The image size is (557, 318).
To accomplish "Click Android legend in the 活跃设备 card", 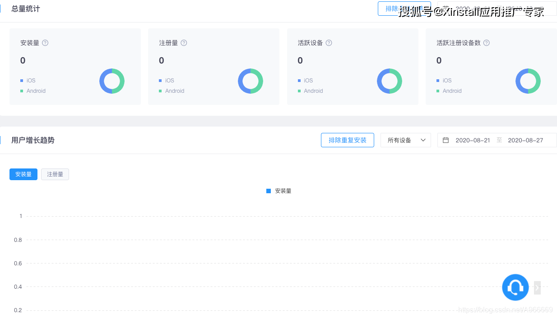I will click(311, 91).
